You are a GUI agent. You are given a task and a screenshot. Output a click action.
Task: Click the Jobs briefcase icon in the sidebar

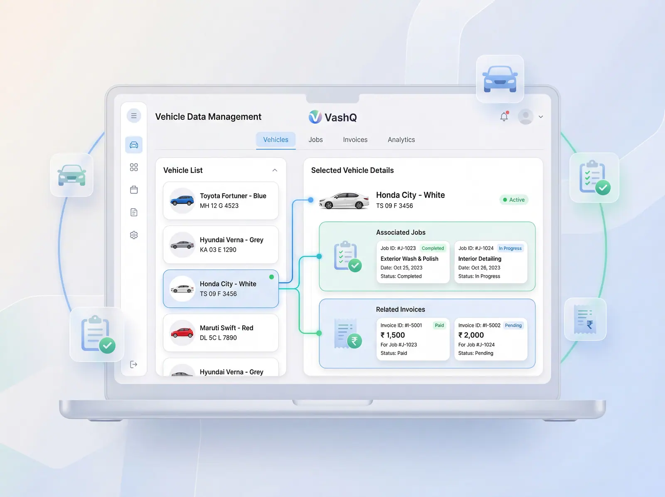pos(133,190)
